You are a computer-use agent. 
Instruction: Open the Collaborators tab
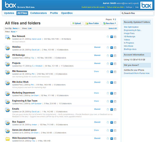pyautogui.click(x=38, y=13)
